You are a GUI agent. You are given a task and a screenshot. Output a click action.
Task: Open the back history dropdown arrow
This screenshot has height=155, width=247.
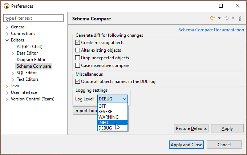(x=219, y=18)
